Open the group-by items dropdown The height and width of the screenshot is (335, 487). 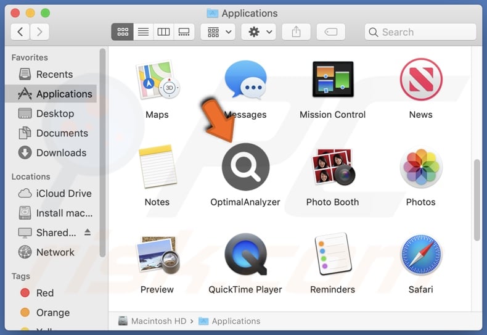[218, 31]
